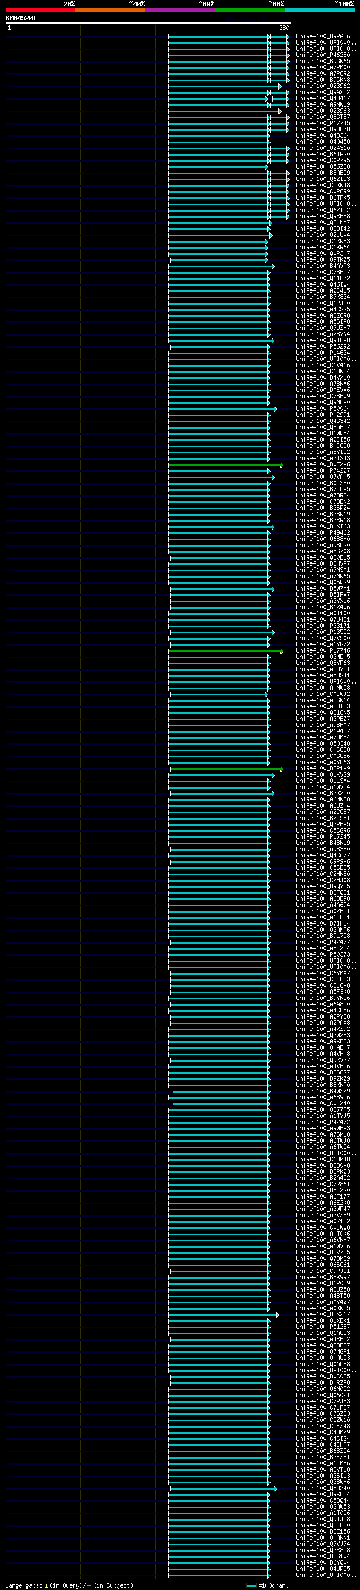Select hit label UniRef100_Q40450

323,142
